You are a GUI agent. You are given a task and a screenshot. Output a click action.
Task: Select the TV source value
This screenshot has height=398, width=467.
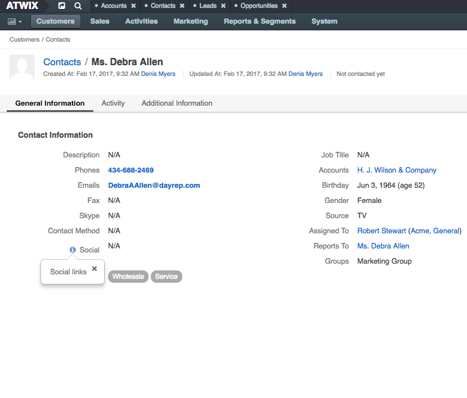click(x=362, y=216)
